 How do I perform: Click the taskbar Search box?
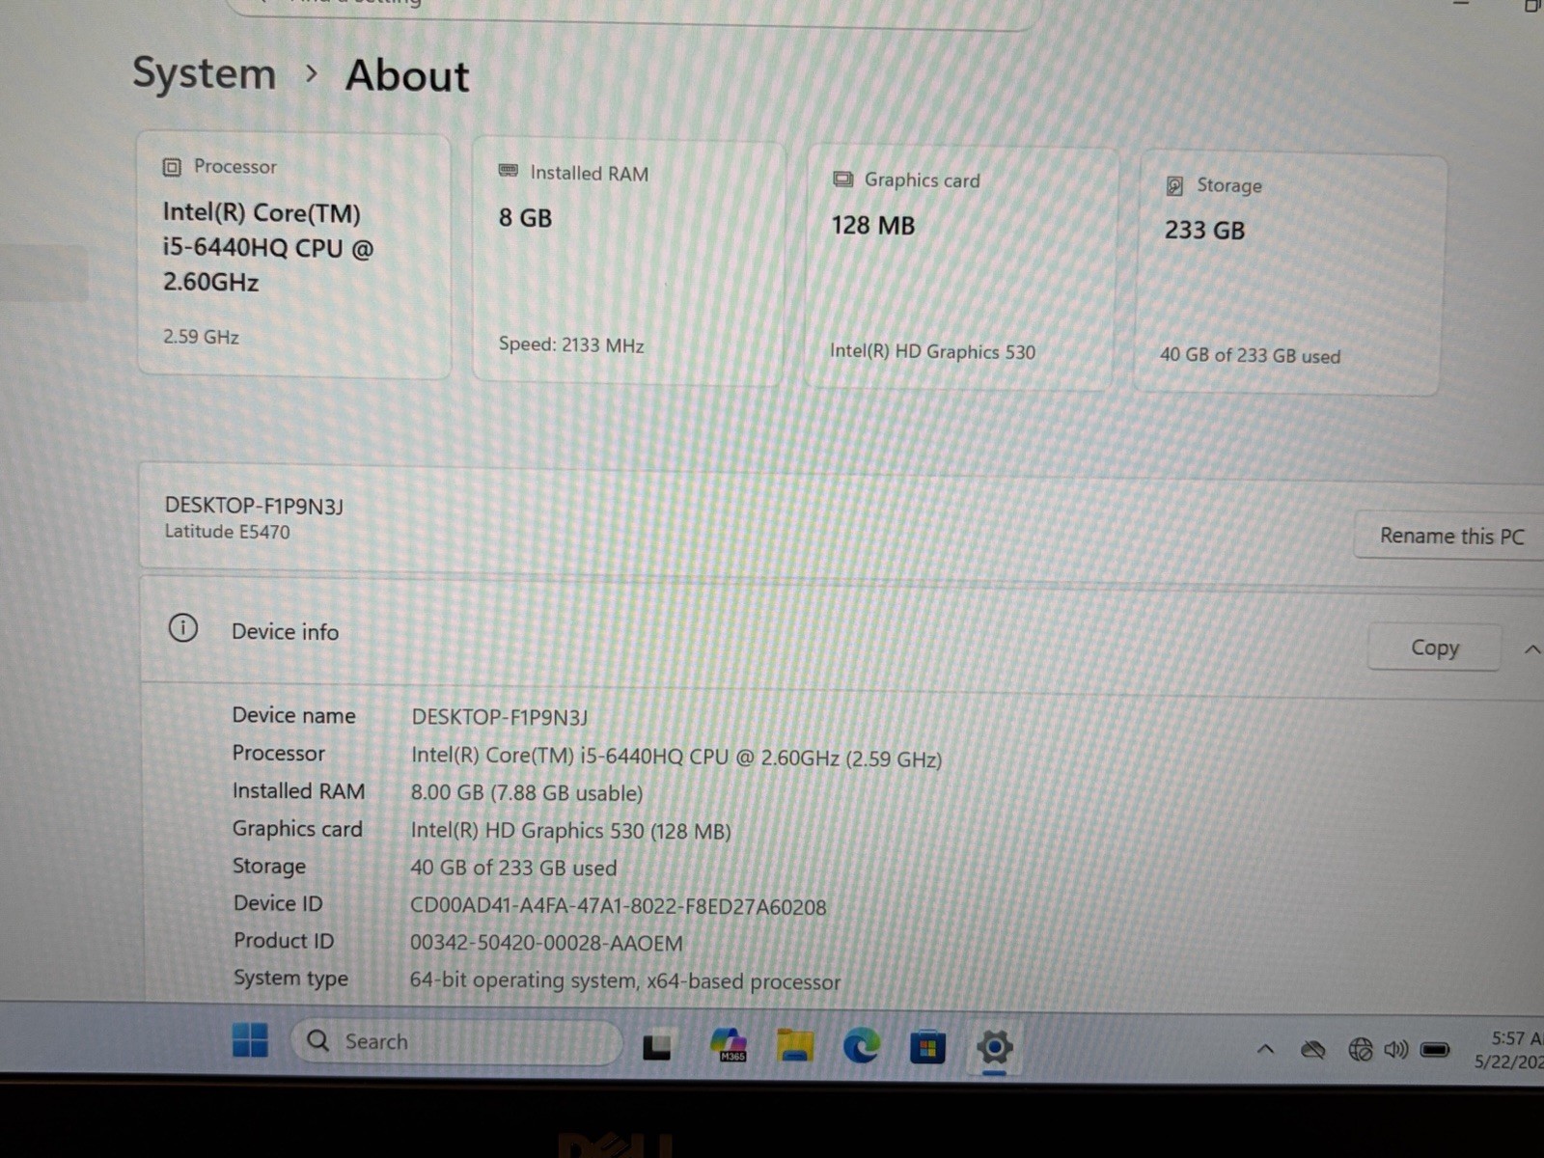point(456,1042)
